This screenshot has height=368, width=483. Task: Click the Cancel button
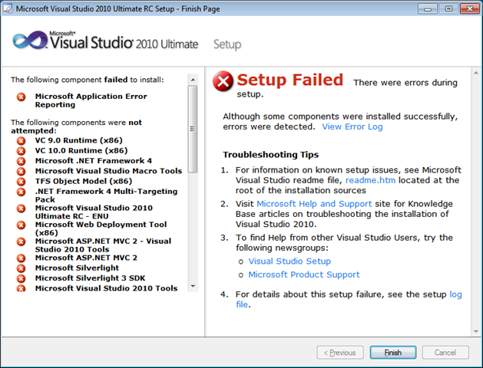point(445,353)
